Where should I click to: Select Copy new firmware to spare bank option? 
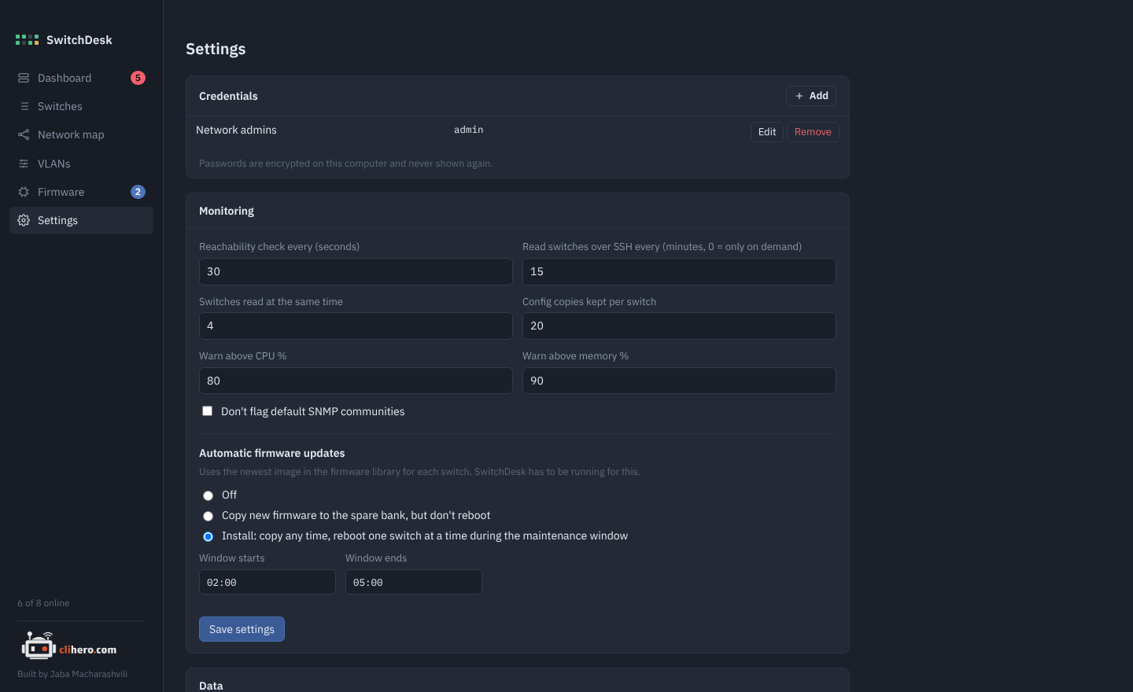click(208, 516)
